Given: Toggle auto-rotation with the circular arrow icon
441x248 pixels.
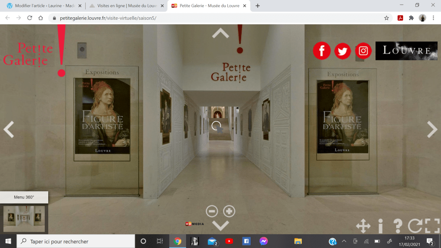Looking at the screenshot, I should tap(416, 226).
